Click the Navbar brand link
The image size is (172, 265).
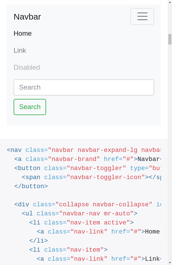[x=27, y=17]
